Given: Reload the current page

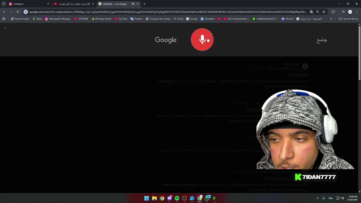Looking at the screenshot, I should pyautogui.click(x=17, y=12).
